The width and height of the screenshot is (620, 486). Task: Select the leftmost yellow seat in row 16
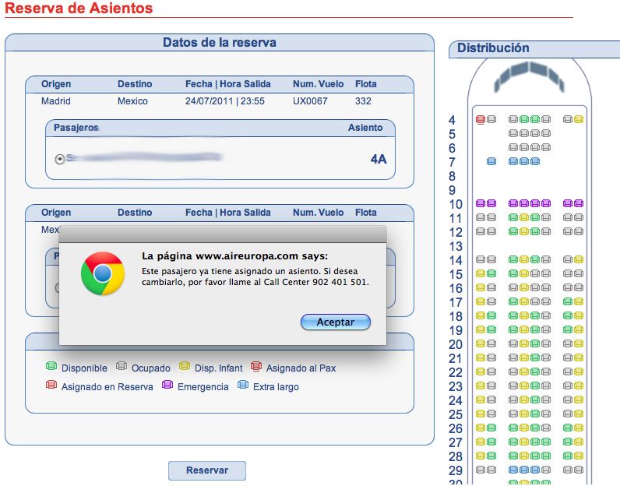[x=481, y=288]
